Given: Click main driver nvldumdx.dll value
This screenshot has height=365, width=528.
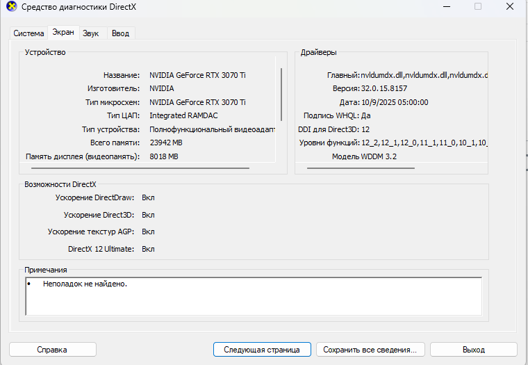Looking at the screenshot, I should [424, 75].
